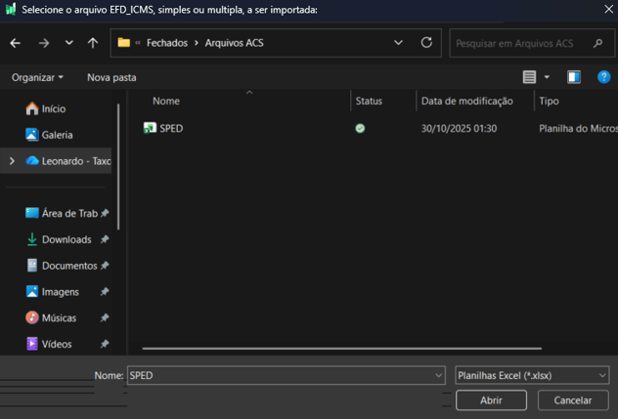Click the search magnifier icon
Screen dimensions: 618x419
(597, 43)
